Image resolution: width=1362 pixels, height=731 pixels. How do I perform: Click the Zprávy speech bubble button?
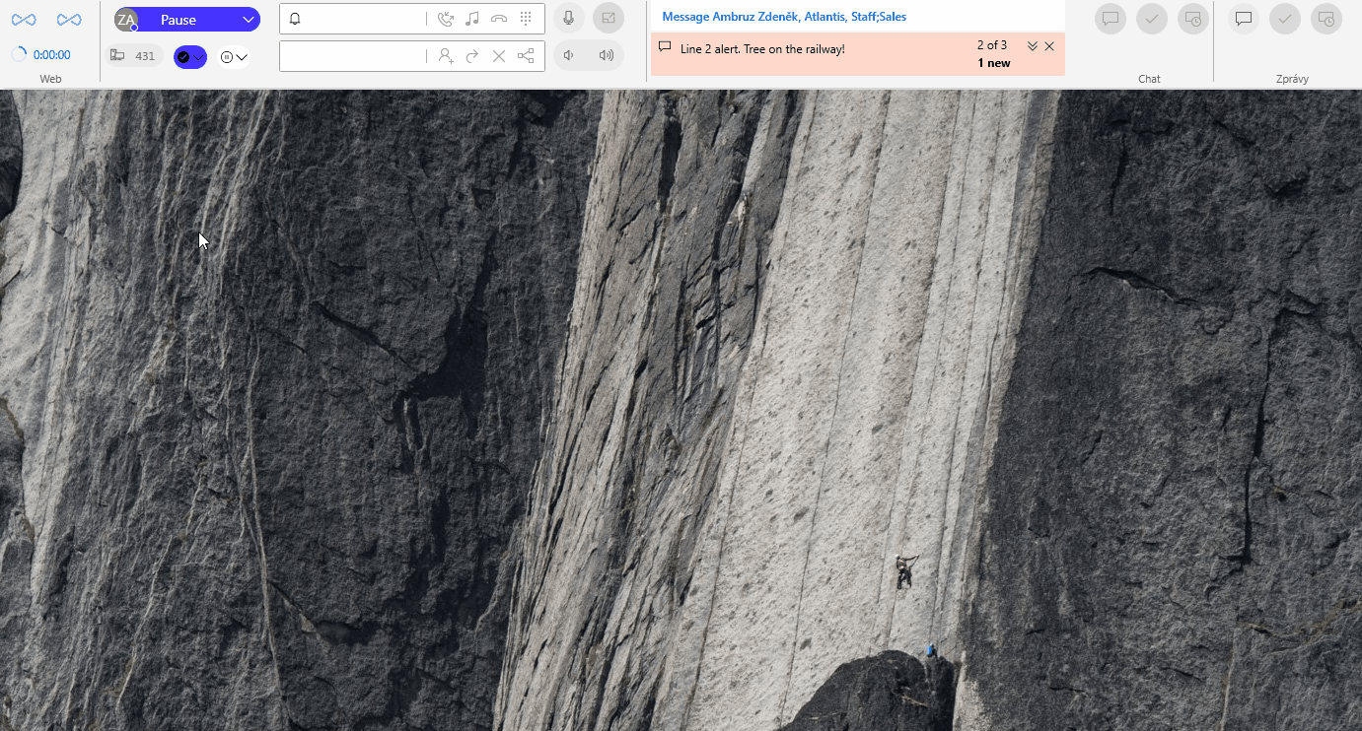click(1244, 19)
